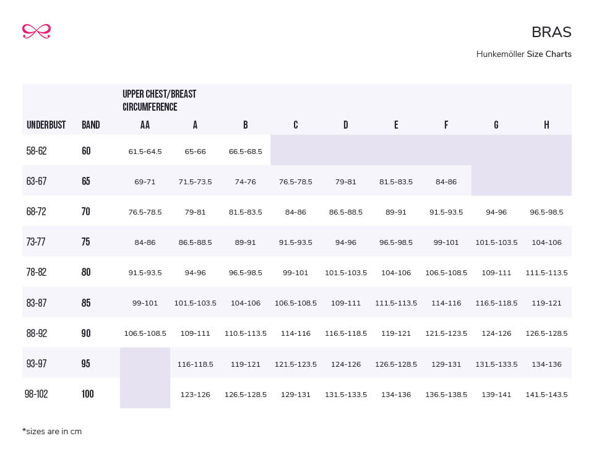Click the Hunkemöller Size Charts subtitle

click(x=523, y=54)
